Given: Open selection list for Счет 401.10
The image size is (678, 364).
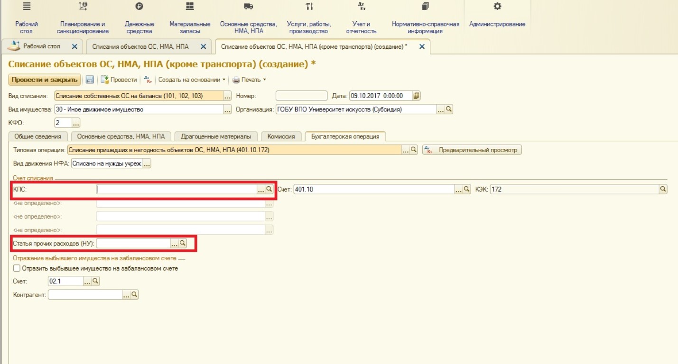Looking at the screenshot, I should [x=458, y=189].
